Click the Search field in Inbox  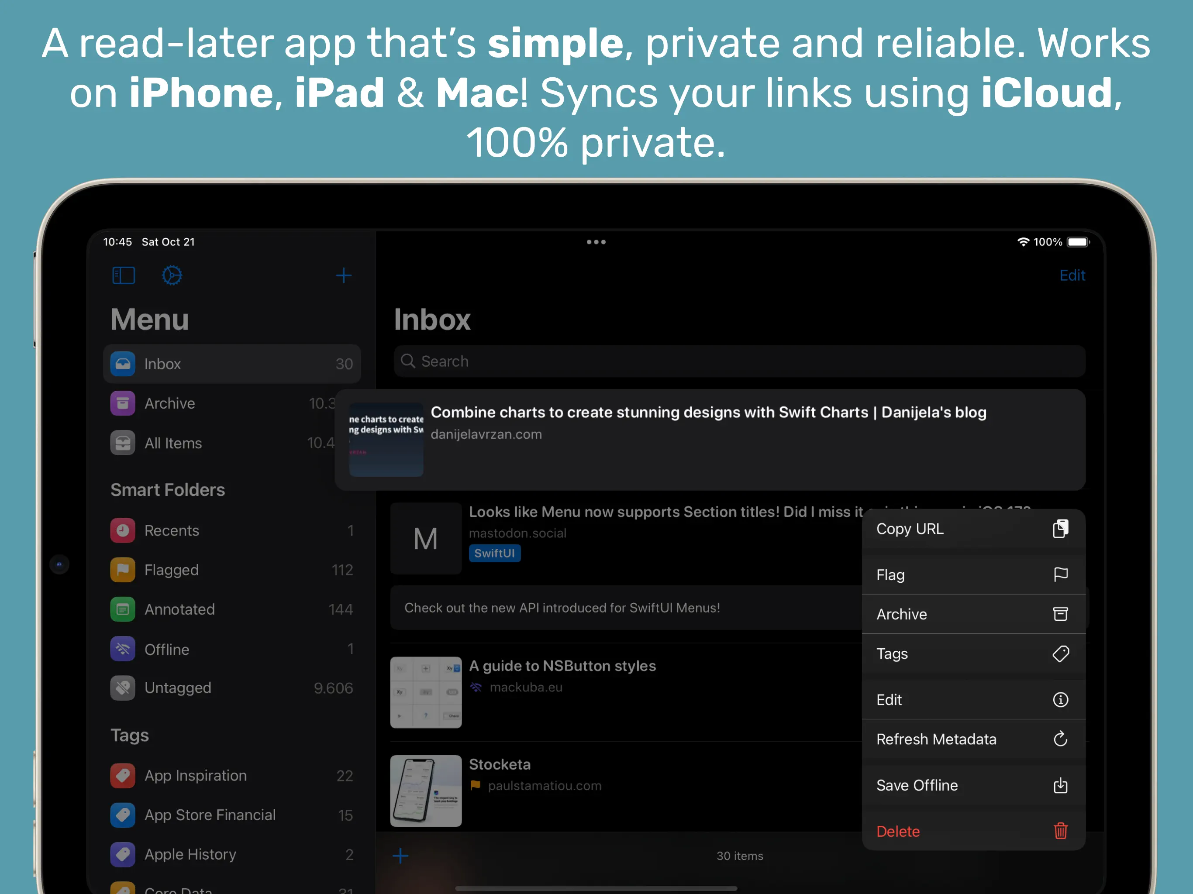pos(739,361)
